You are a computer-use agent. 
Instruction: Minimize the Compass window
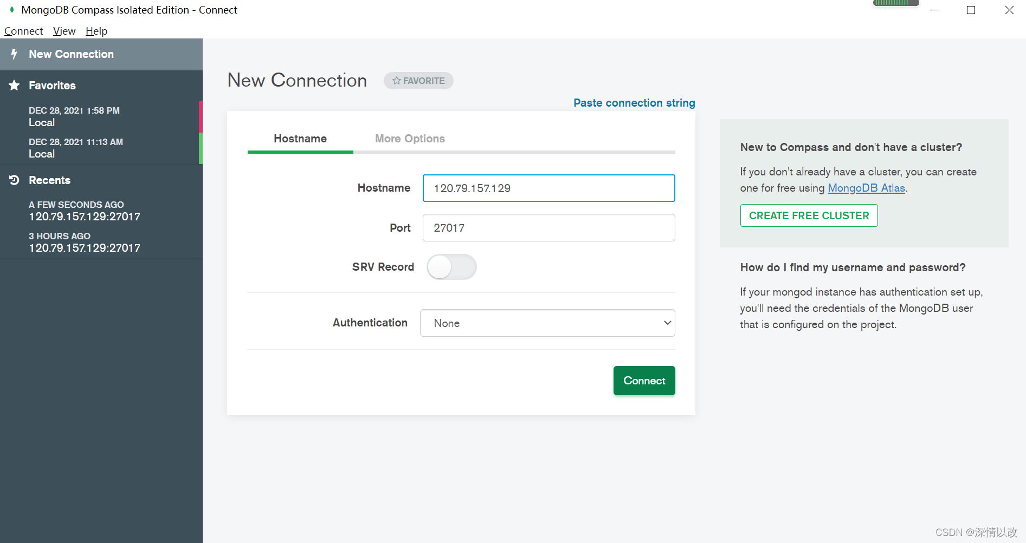click(x=933, y=10)
